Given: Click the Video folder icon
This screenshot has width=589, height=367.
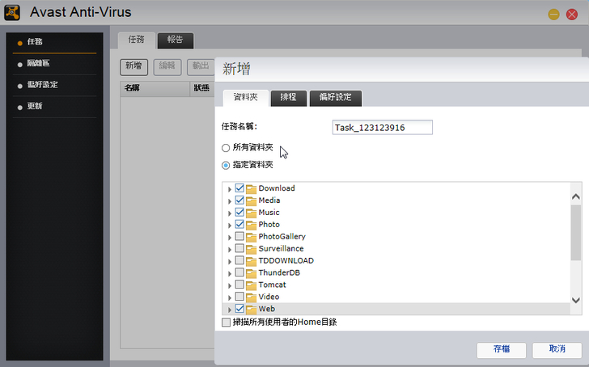Looking at the screenshot, I should [x=252, y=297].
